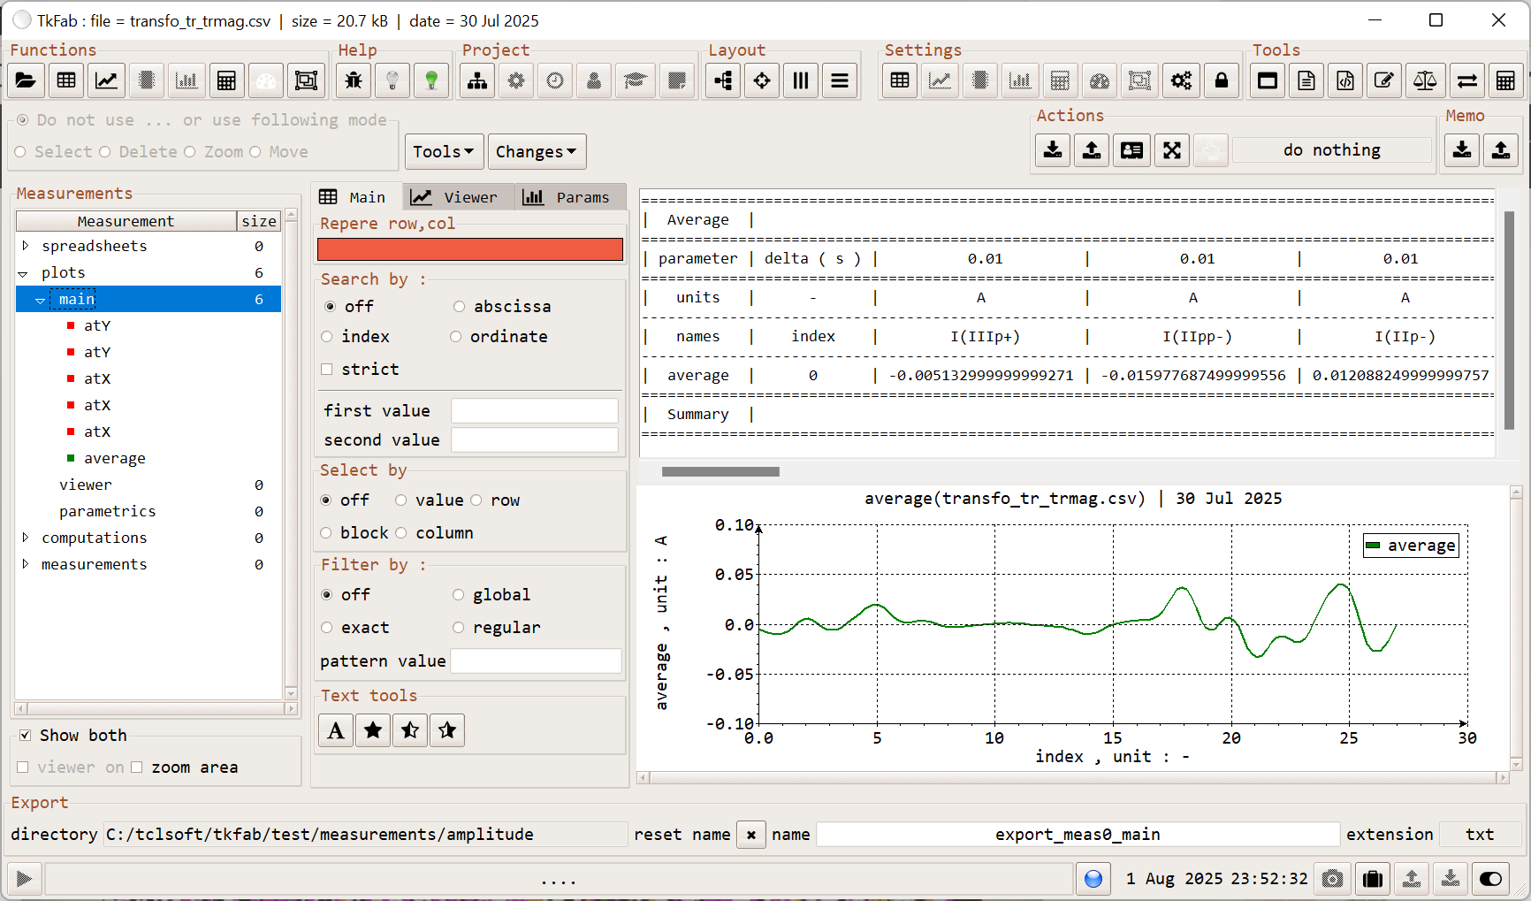The image size is (1531, 901).
Task: Open a file using the Functions open icon
Action: tap(26, 80)
